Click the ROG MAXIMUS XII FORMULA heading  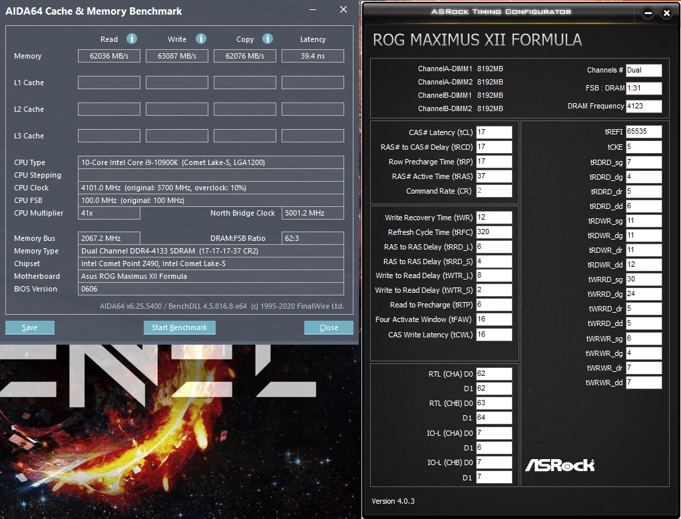477,40
